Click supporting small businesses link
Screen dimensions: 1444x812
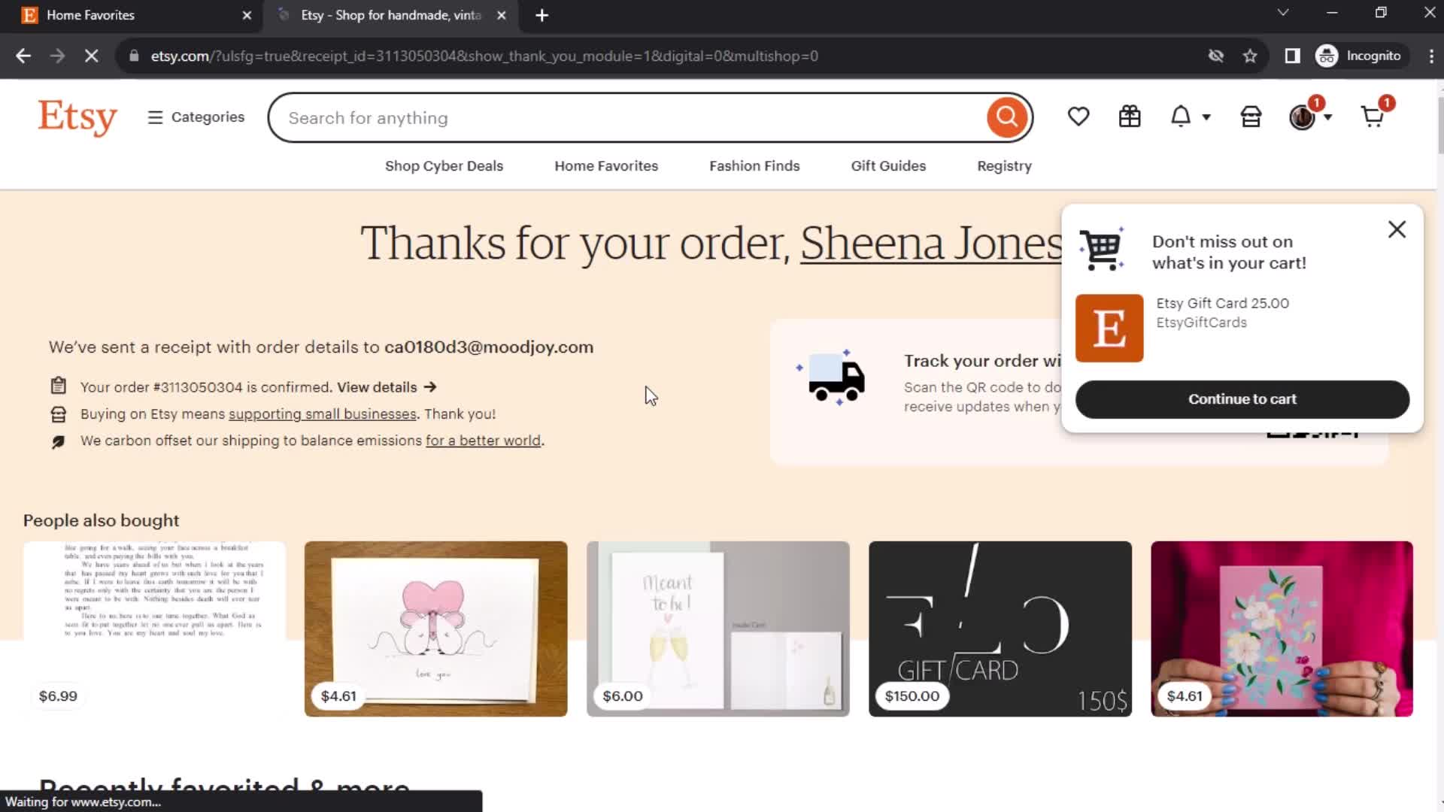(x=323, y=414)
